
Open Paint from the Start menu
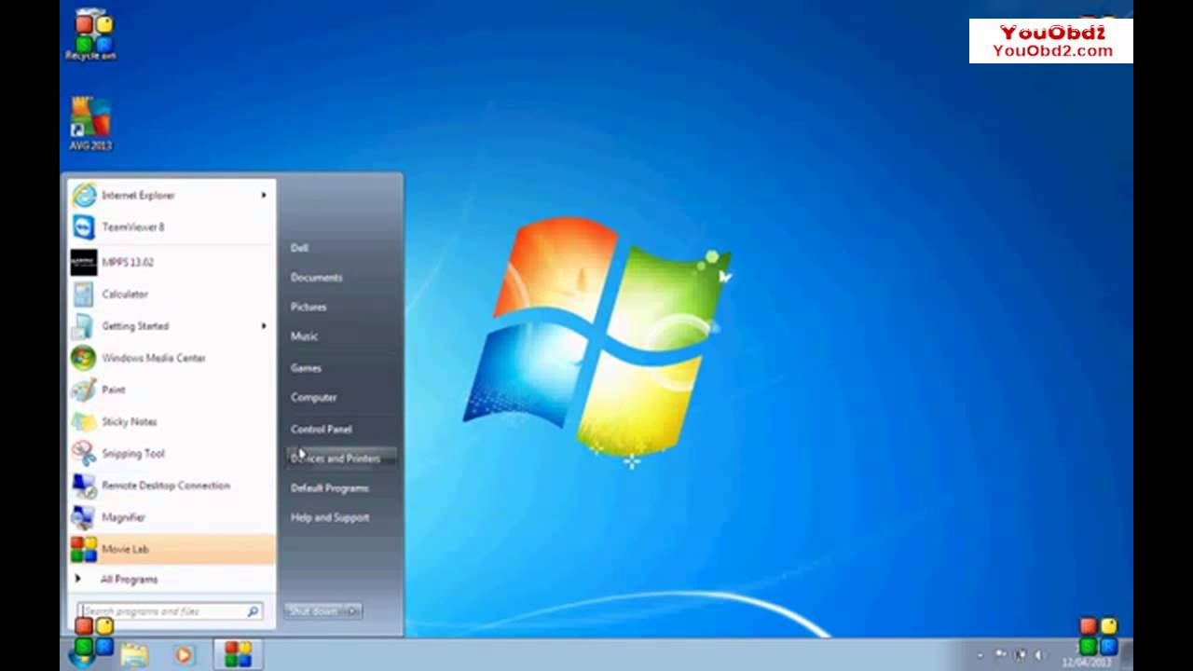(171, 390)
